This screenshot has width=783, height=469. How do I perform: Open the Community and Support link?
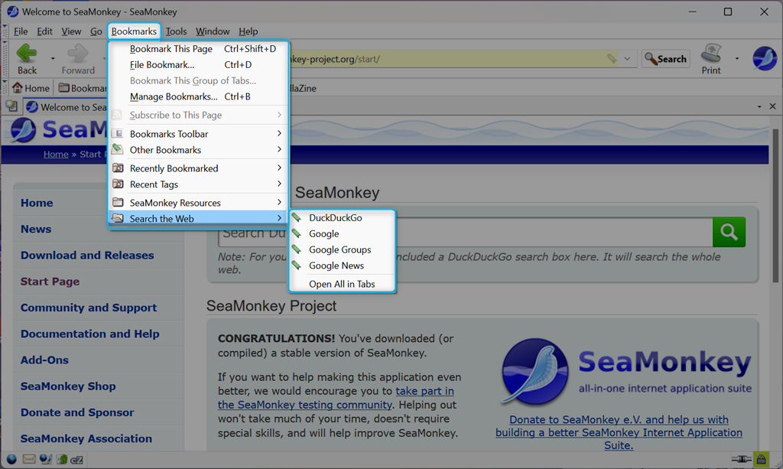pyautogui.click(x=89, y=308)
